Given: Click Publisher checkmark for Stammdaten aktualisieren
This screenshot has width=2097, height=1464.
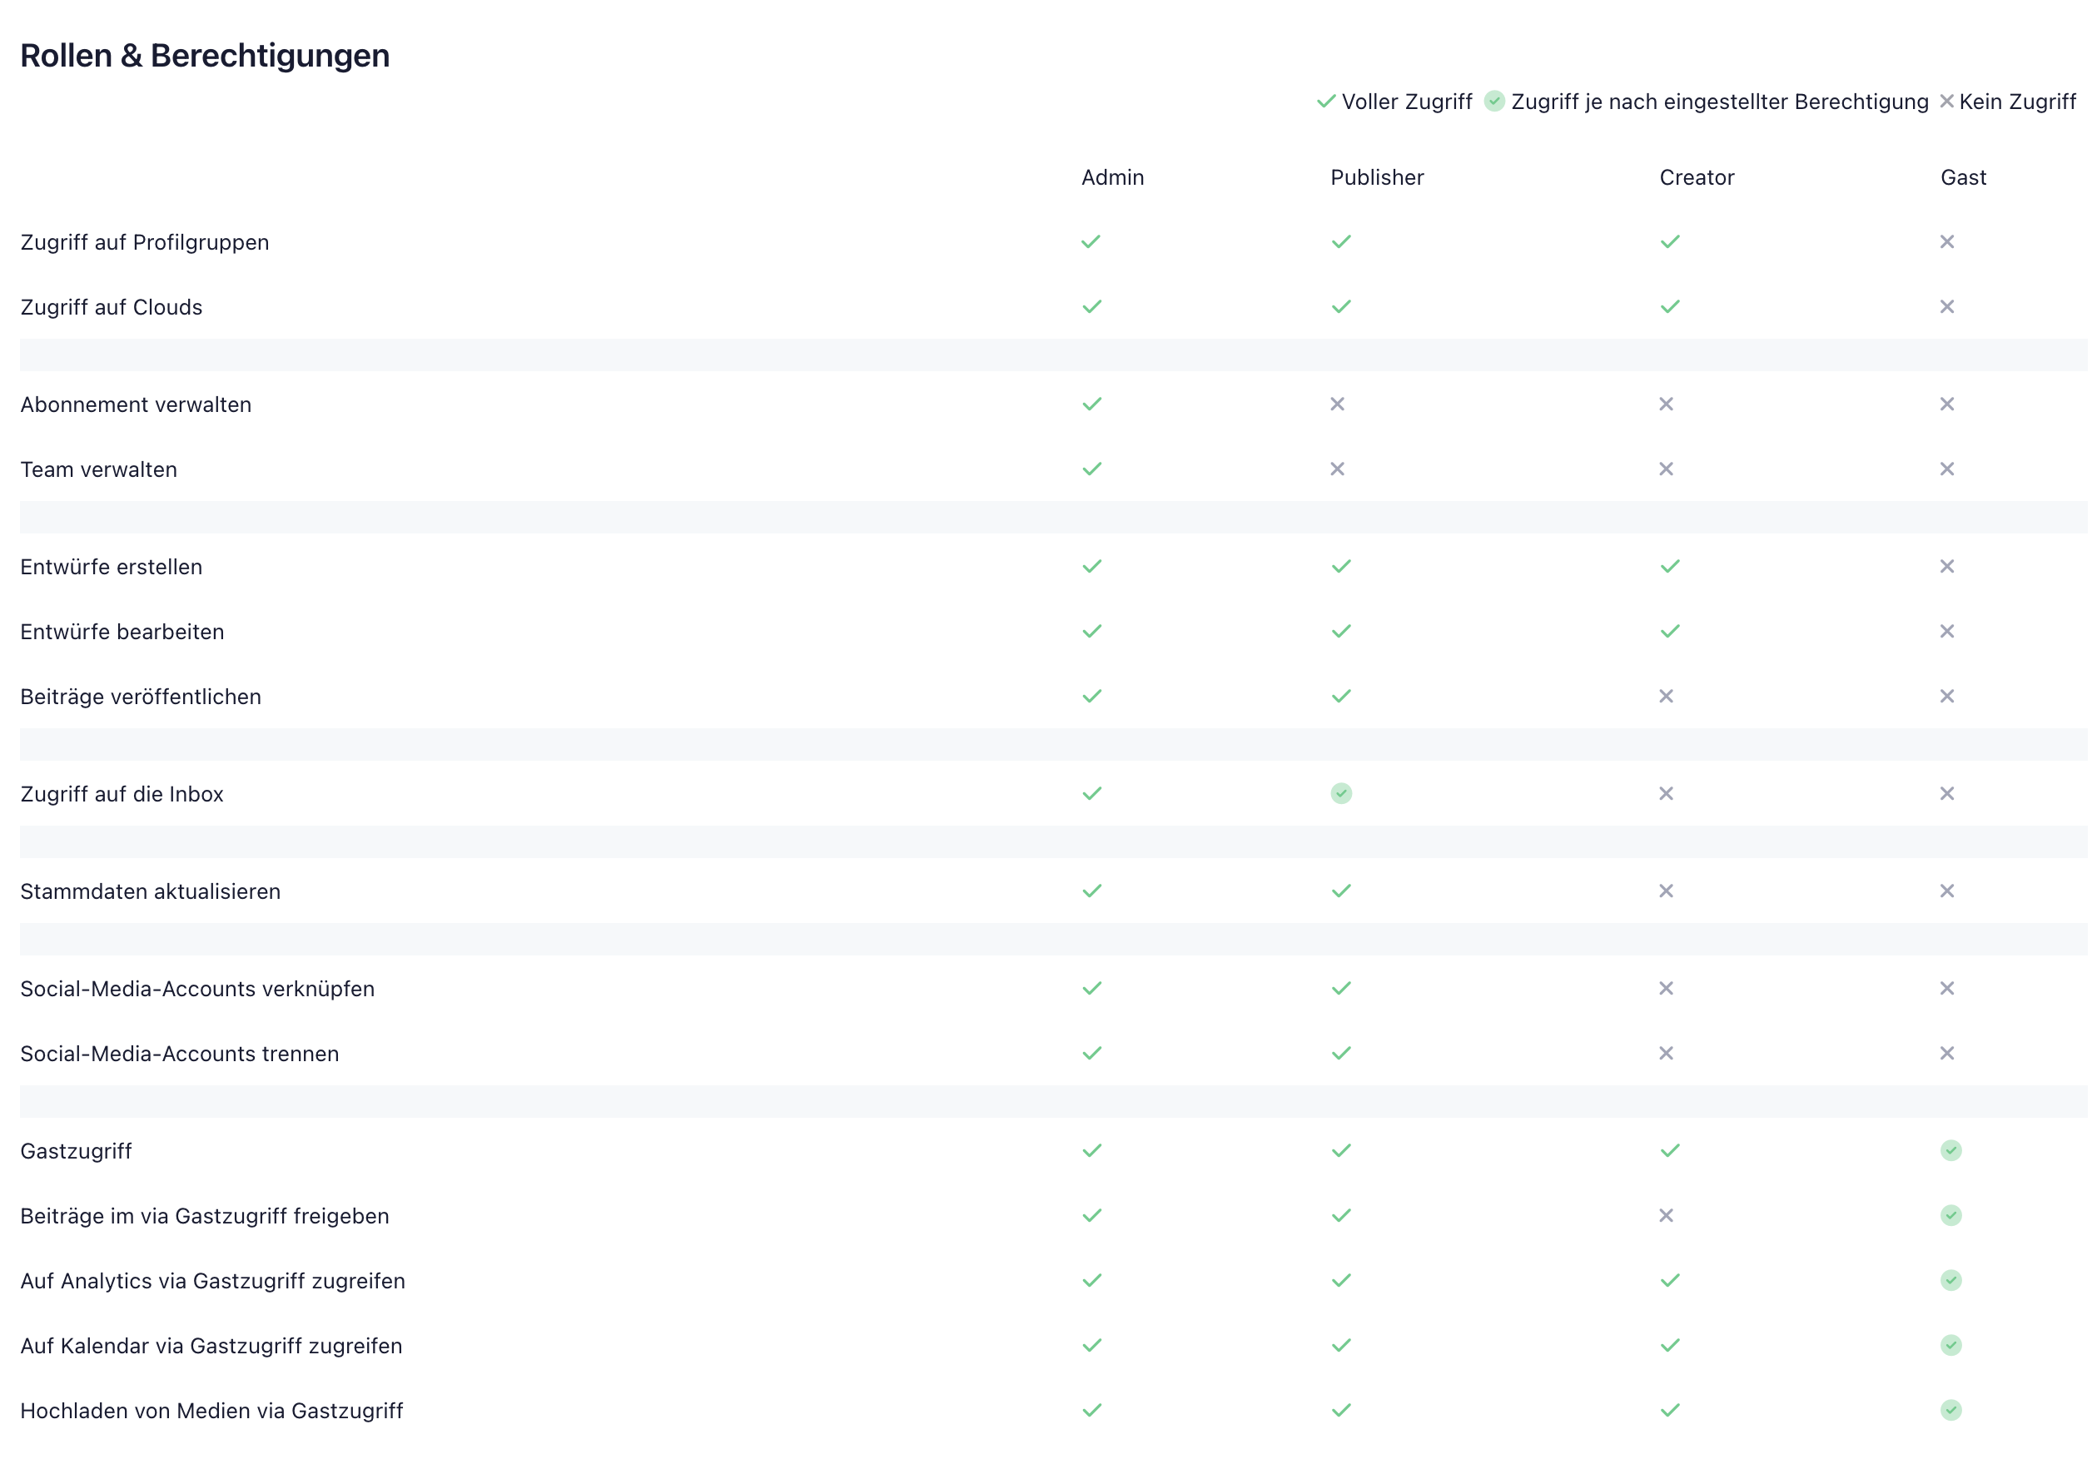Looking at the screenshot, I should [1341, 891].
